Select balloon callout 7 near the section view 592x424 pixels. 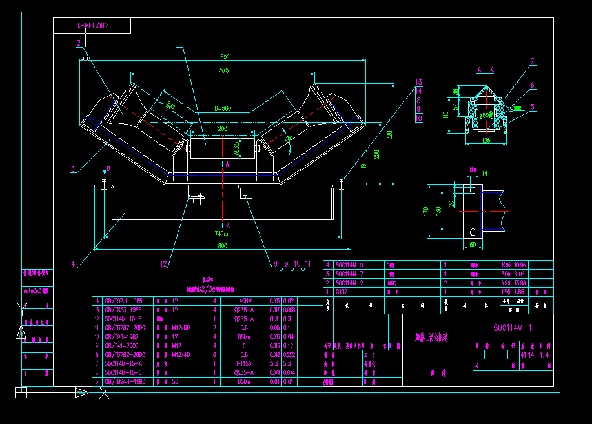[x=533, y=61]
